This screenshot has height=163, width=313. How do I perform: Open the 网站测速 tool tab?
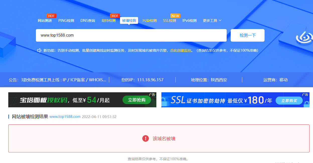[45, 21]
